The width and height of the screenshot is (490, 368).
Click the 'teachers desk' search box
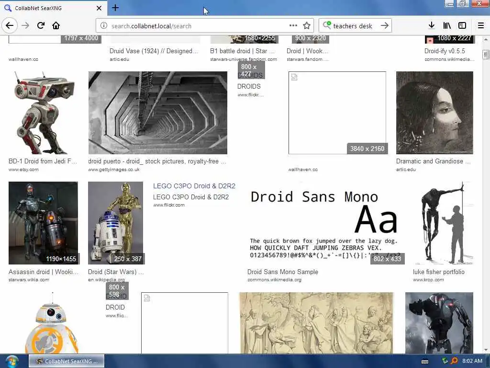356,26
